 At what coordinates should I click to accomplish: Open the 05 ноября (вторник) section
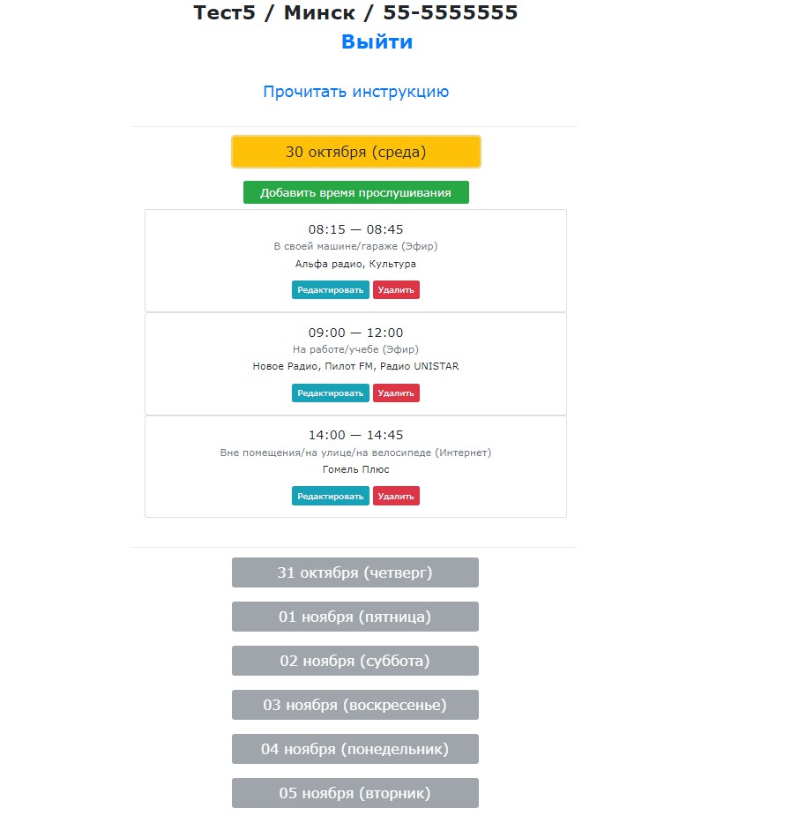pyautogui.click(x=354, y=793)
